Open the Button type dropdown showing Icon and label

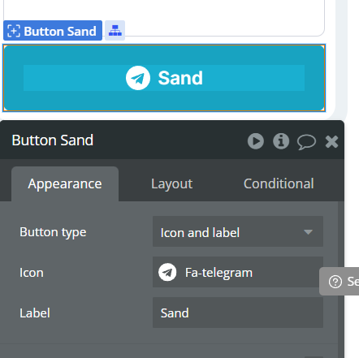238,231
